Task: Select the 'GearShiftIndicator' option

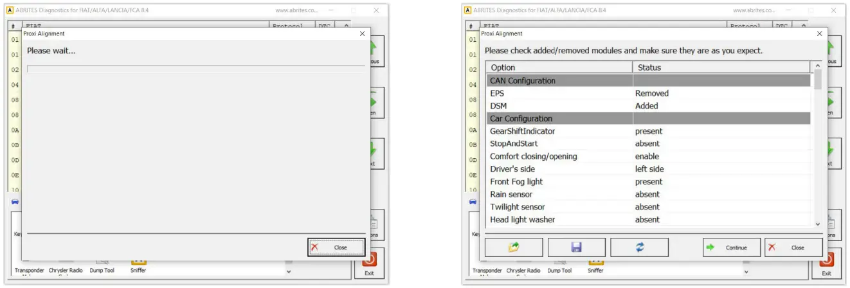Action: 648,131
